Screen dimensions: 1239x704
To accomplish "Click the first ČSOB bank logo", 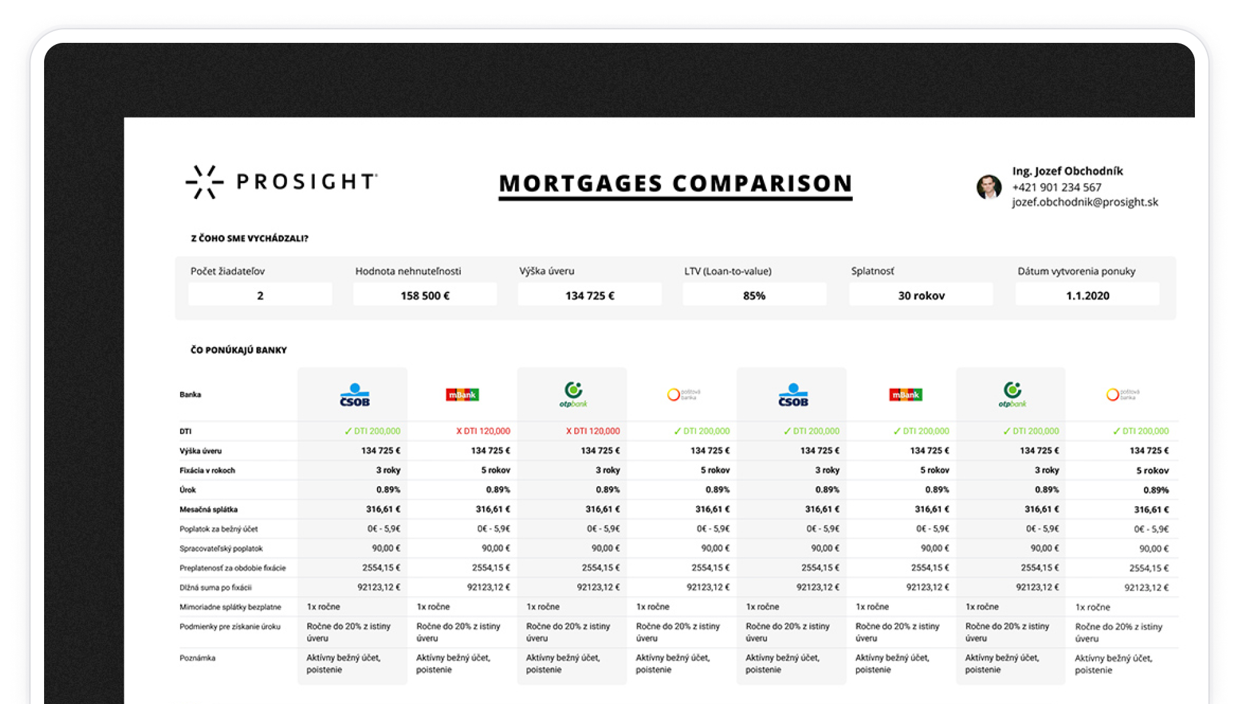I will tap(354, 395).
